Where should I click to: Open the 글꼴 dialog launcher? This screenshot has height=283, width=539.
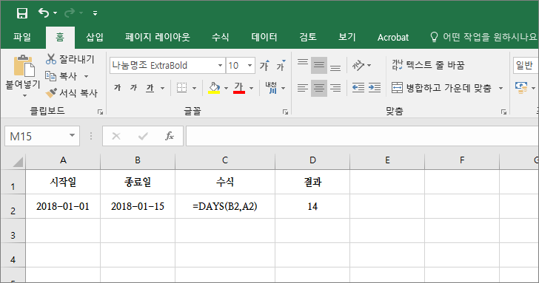[285, 112]
